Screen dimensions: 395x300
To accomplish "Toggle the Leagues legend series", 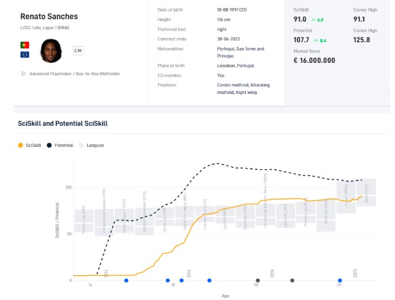I will (91, 145).
